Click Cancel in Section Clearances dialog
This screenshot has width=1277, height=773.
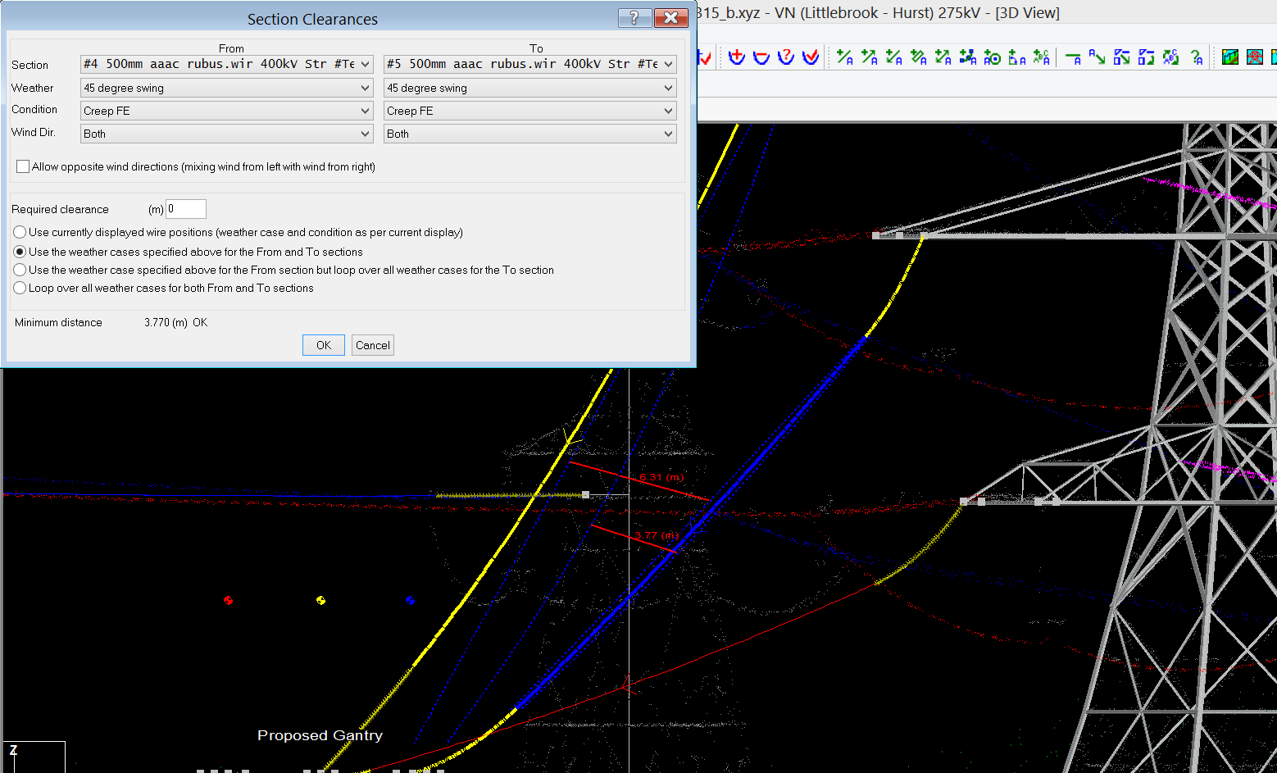(373, 345)
